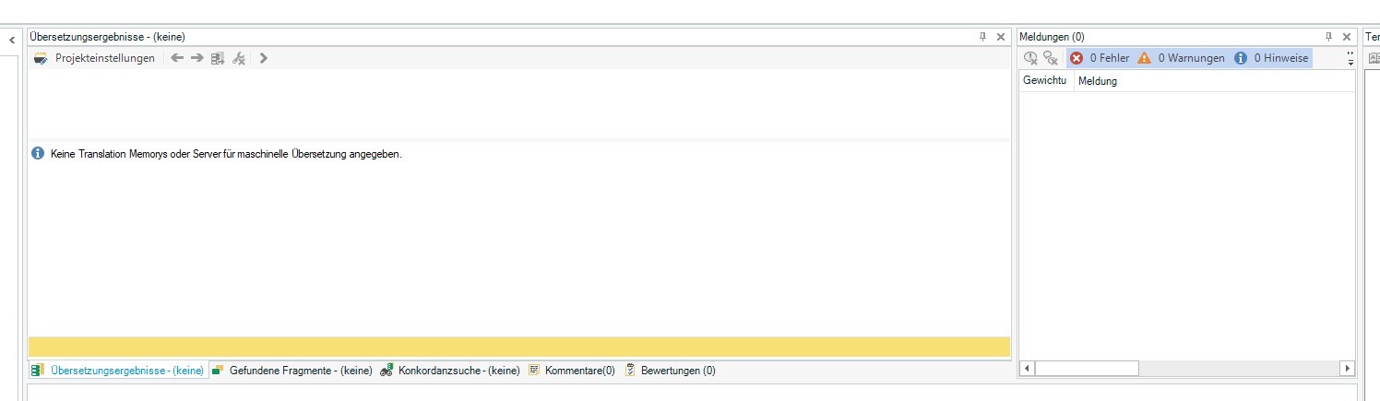Screen dimensions: 1380x401
Task: Open the Konkordanzsuche tab
Action: click(450, 371)
